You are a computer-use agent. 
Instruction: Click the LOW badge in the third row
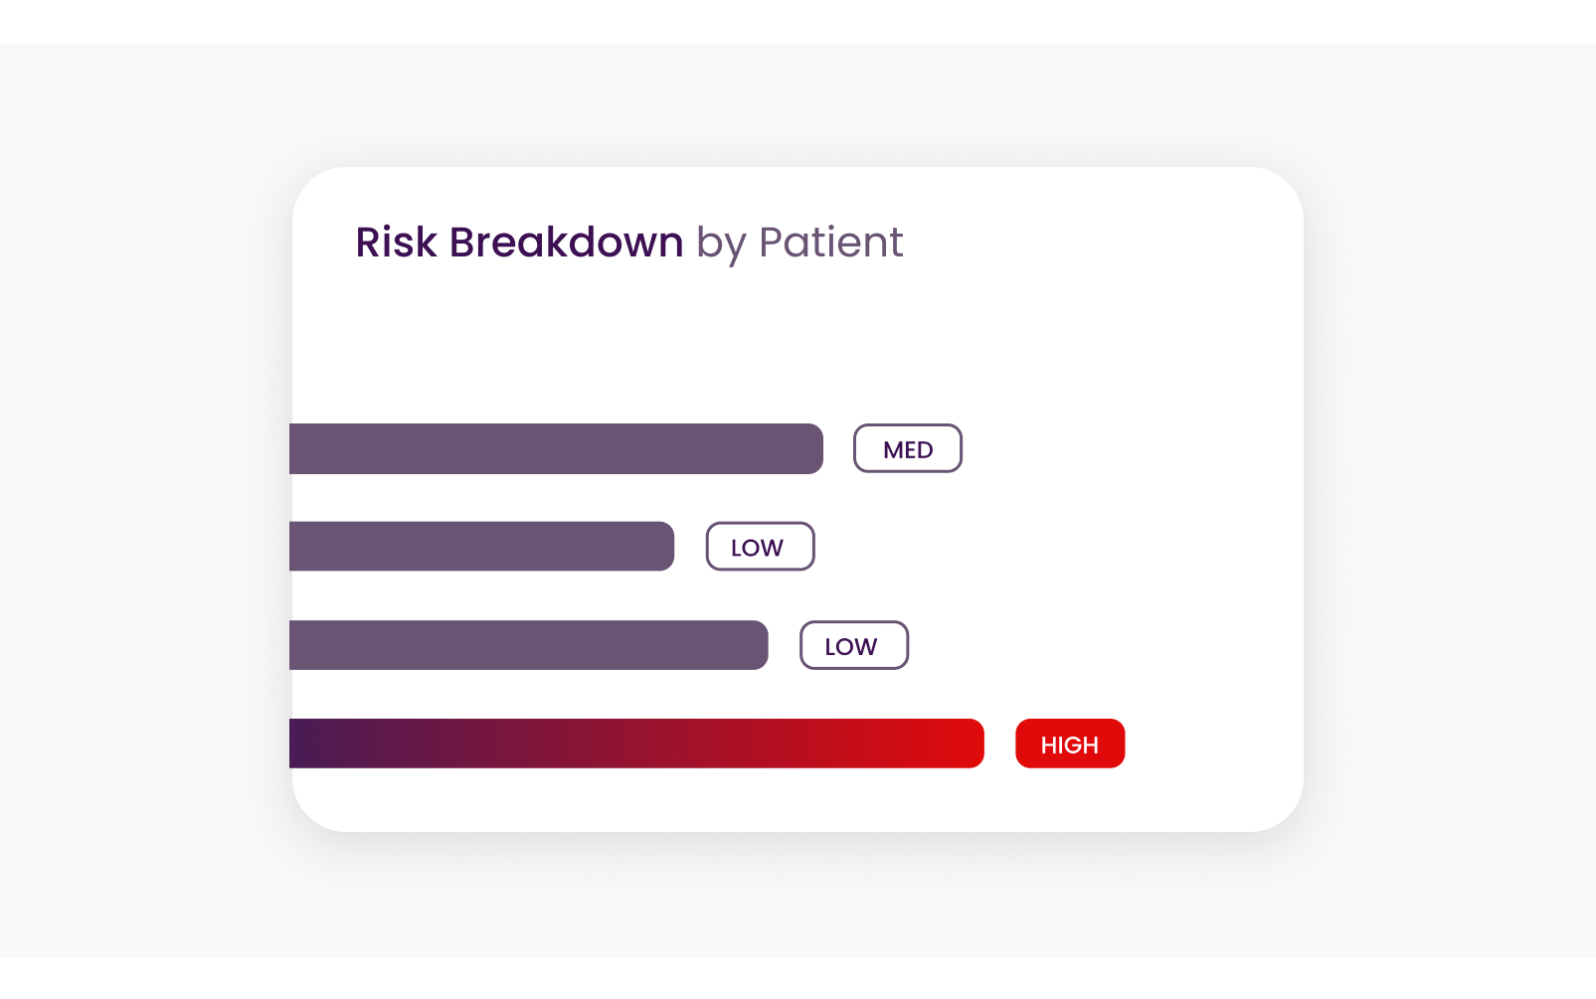pyautogui.click(x=854, y=645)
